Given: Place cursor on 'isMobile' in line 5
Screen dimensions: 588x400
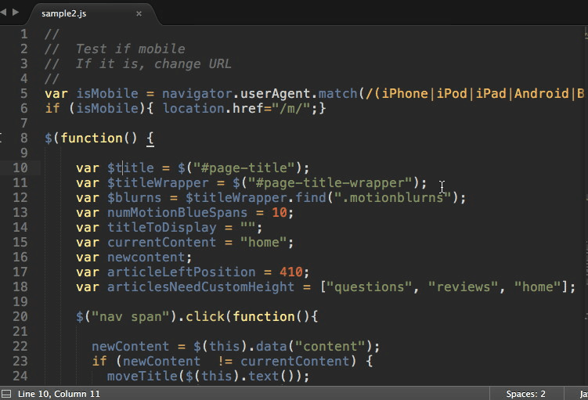Looking at the screenshot, I should pyautogui.click(x=107, y=93).
